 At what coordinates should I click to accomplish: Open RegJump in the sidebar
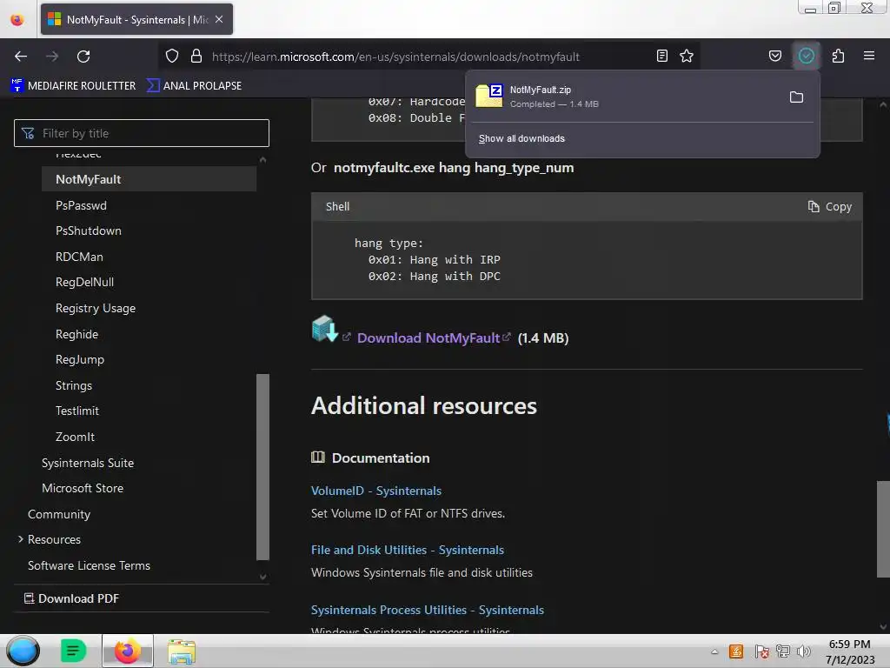click(x=80, y=359)
